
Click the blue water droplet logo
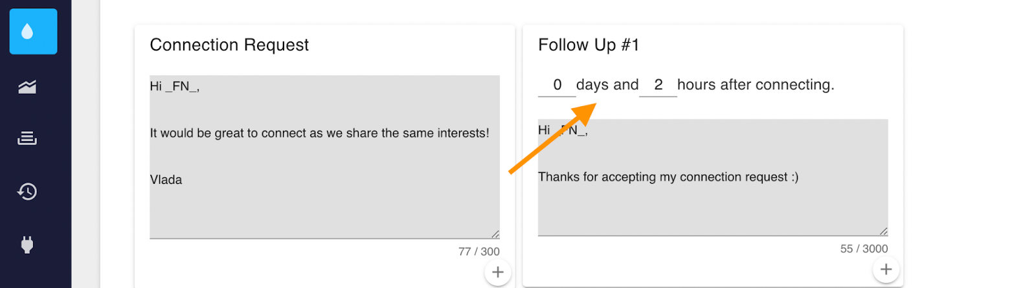[x=33, y=32]
